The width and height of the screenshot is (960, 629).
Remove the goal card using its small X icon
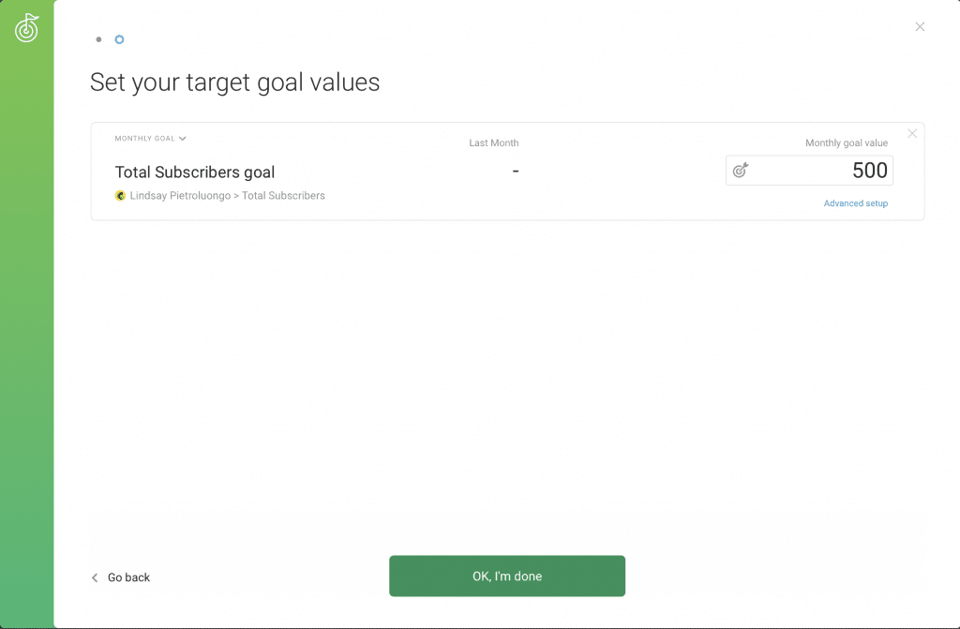(912, 134)
